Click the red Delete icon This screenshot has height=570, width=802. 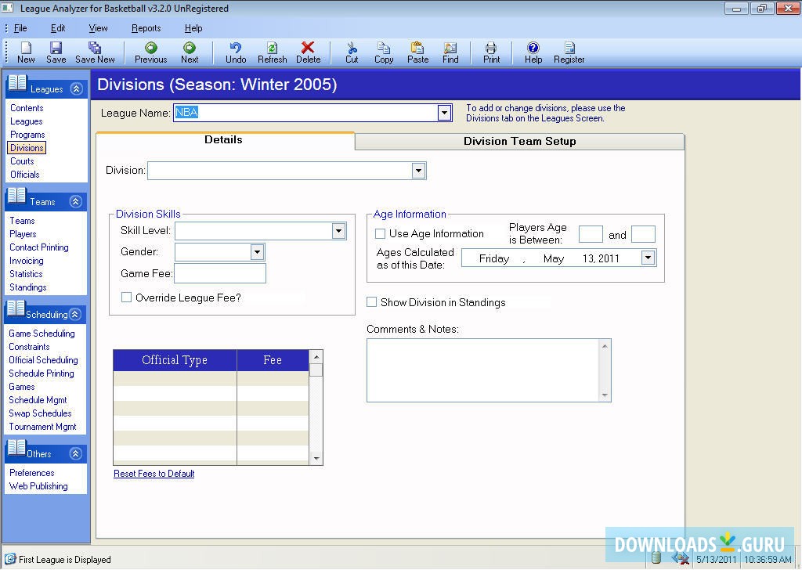click(308, 48)
